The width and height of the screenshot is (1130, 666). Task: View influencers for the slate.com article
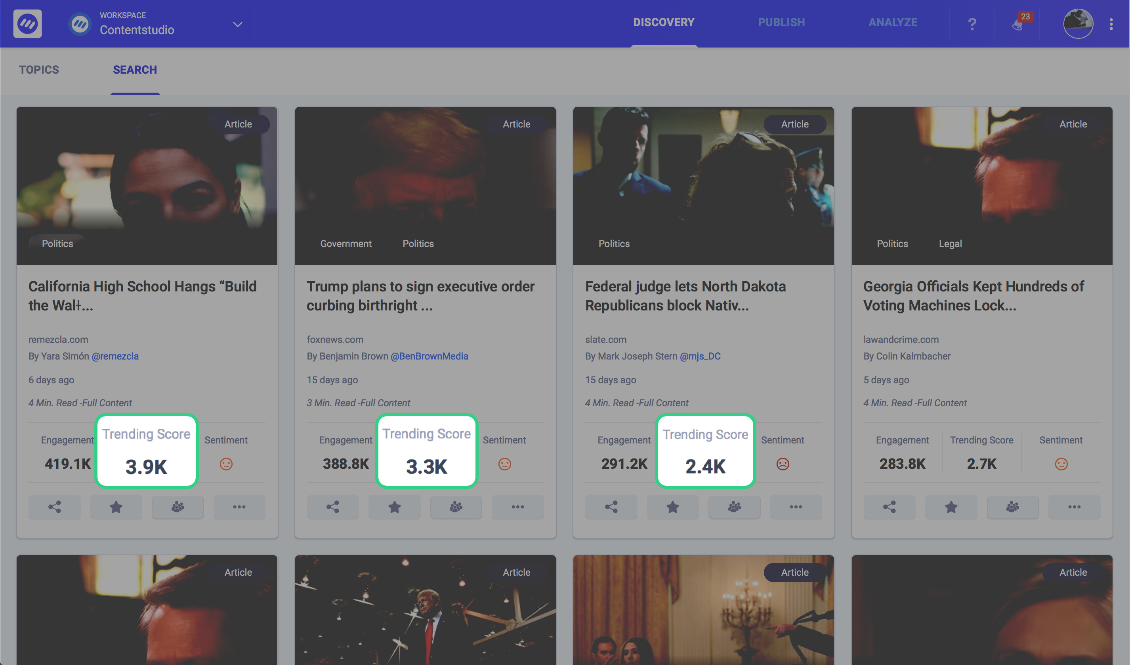click(735, 507)
